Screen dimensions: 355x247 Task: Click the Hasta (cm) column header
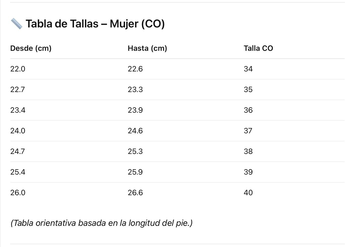point(147,48)
